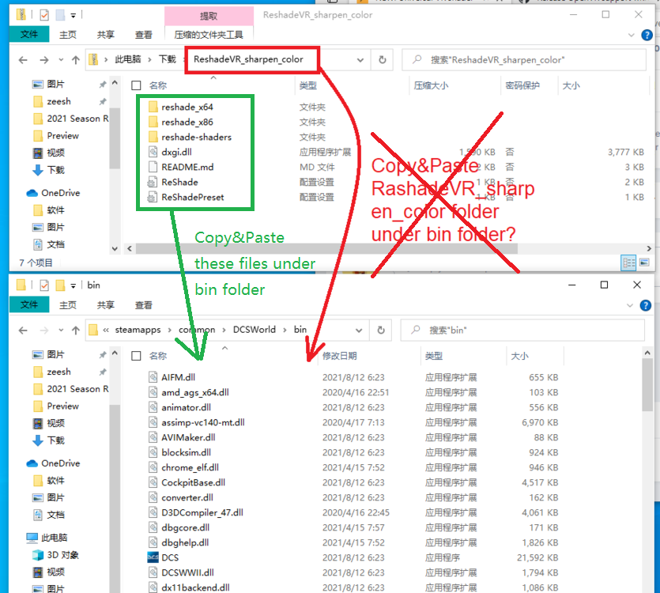Expand the ribbon in top window
660x593 pixels.
click(x=631, y=35)
